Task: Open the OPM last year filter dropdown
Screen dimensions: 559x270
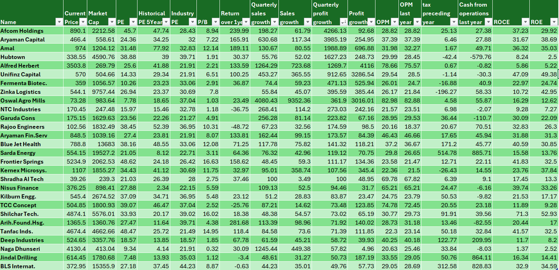Action: pyautogui.click(x=417, y=22)
